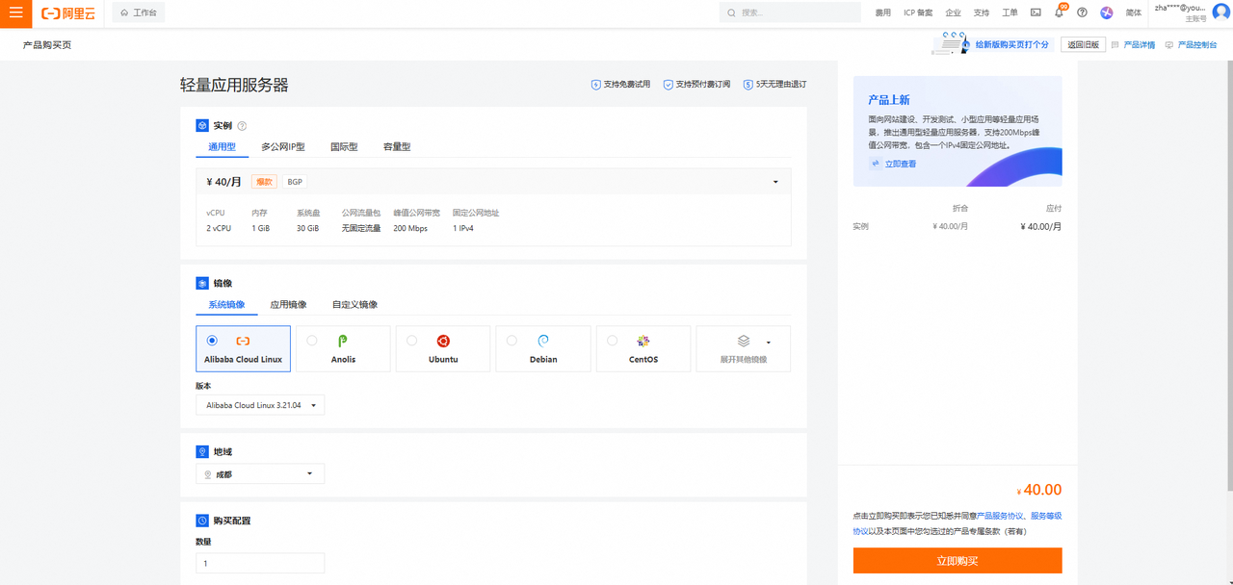1233x585 pixels.
Task: Expand the ¥40/月 instance plan dropdown
Action: tap(775, 182)
